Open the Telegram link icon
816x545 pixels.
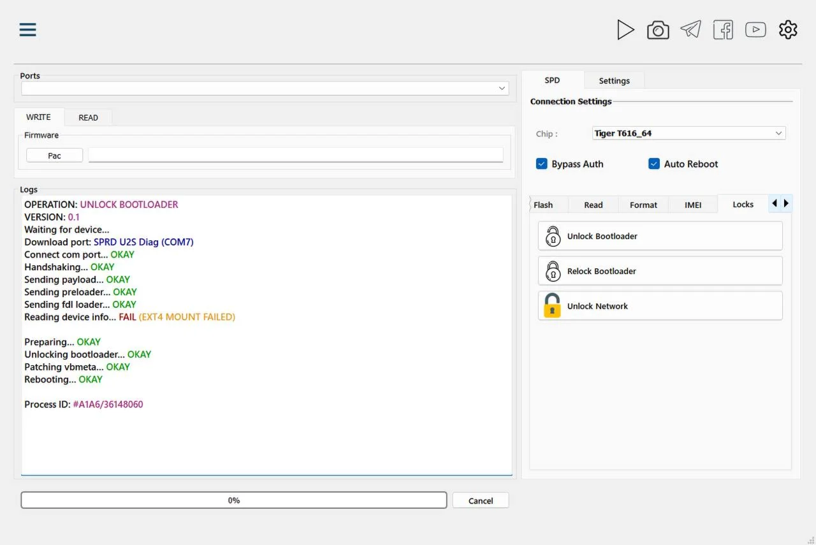[x=690, y=29]
